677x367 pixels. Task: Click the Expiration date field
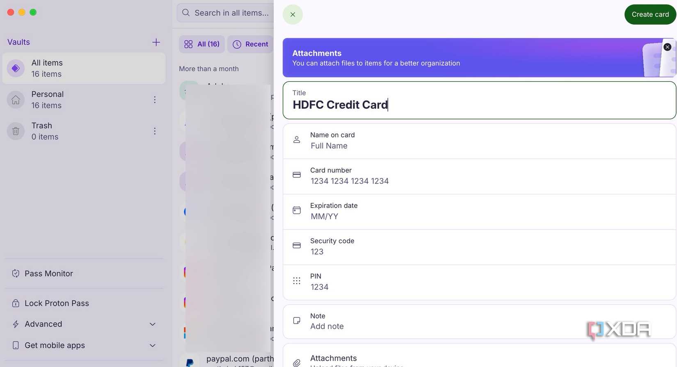coord(479,212)
